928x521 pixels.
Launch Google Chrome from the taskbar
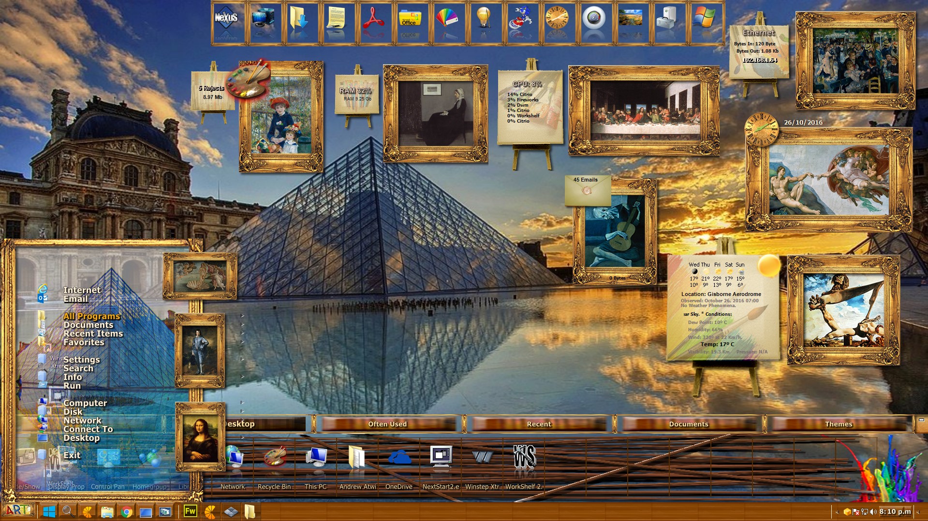tap(127, 512)
